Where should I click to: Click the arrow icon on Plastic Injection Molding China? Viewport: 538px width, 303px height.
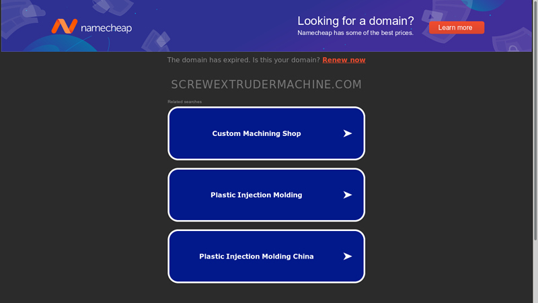(x=348, y=257)
